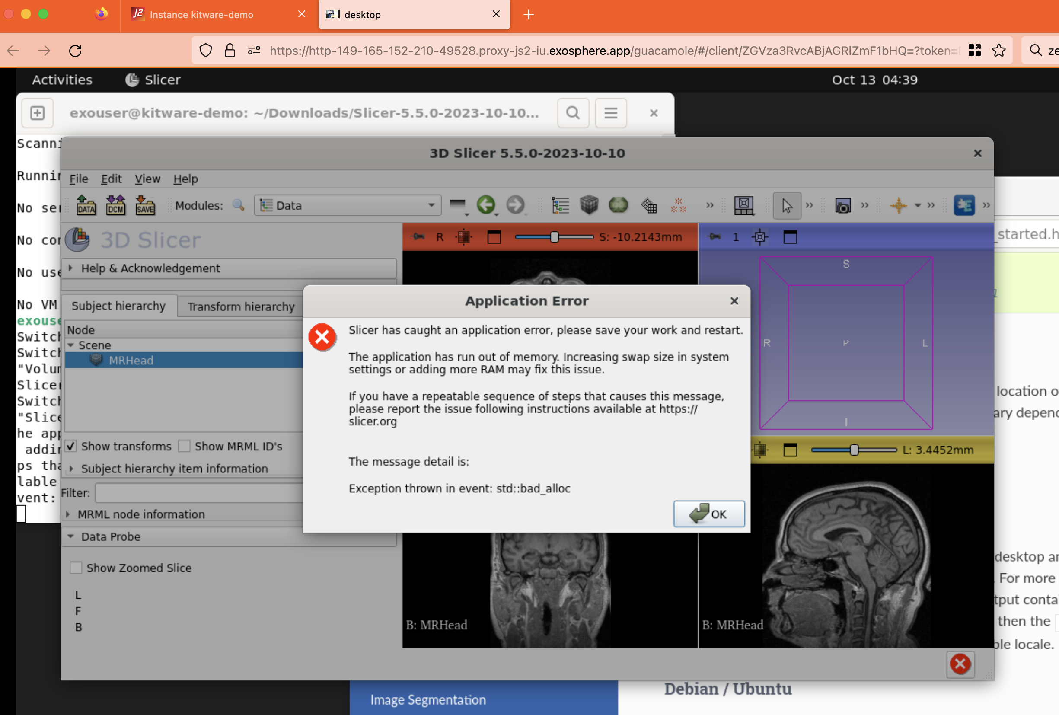
Task: Open the Extensions Manager icon
Action: tap(965, 205)
